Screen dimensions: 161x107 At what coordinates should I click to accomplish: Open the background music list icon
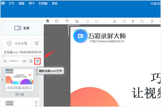point(37,43)
